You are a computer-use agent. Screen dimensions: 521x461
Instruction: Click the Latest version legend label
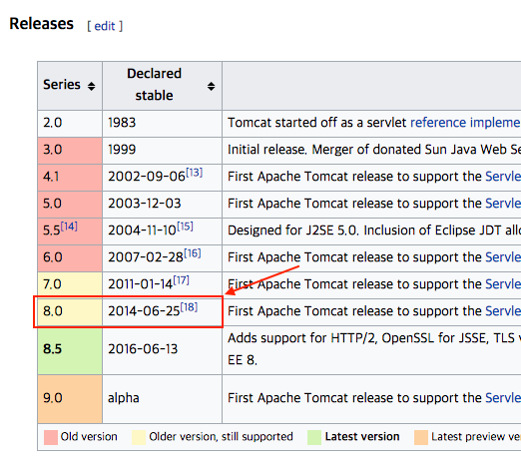[x=362, y=437]
